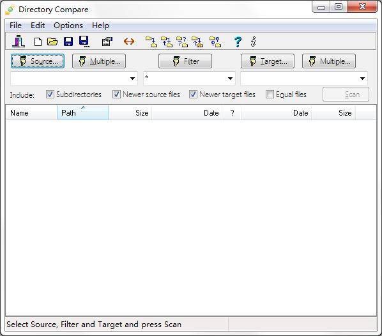Screen dimensions: 382x336
Task: Minimize the Directory Compare window
Action: click(x=321, y=7)
